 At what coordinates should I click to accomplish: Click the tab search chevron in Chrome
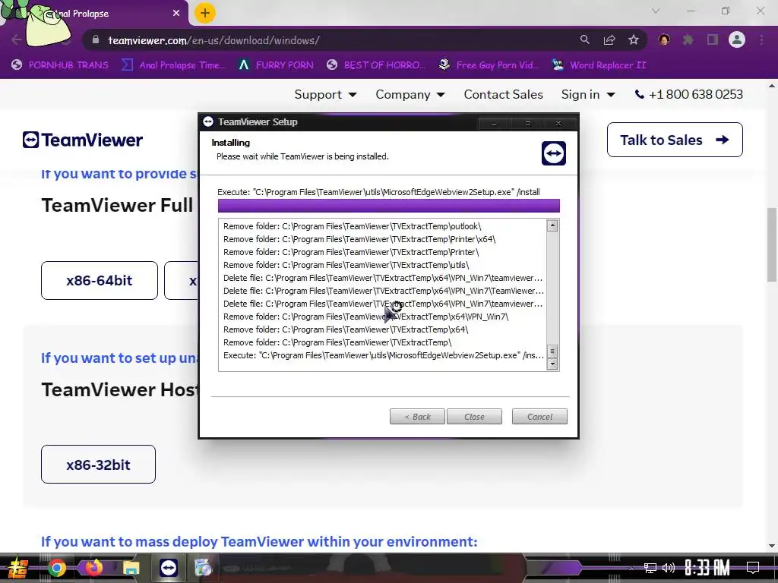coord(656,11)
